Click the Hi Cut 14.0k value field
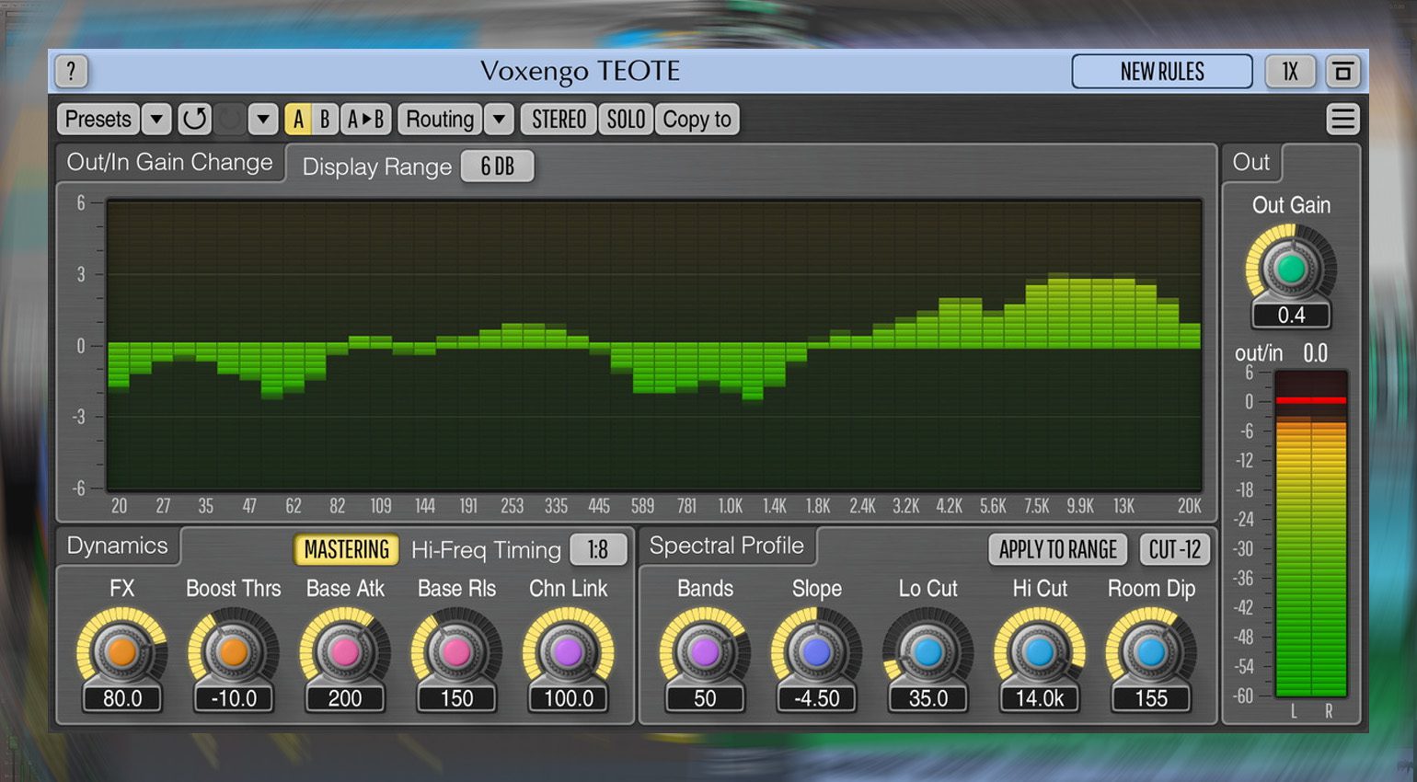 point(1039,698)
